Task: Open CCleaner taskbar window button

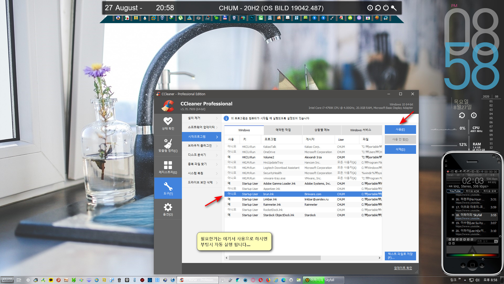Action: pyautogui.click(x=197, y=280)
